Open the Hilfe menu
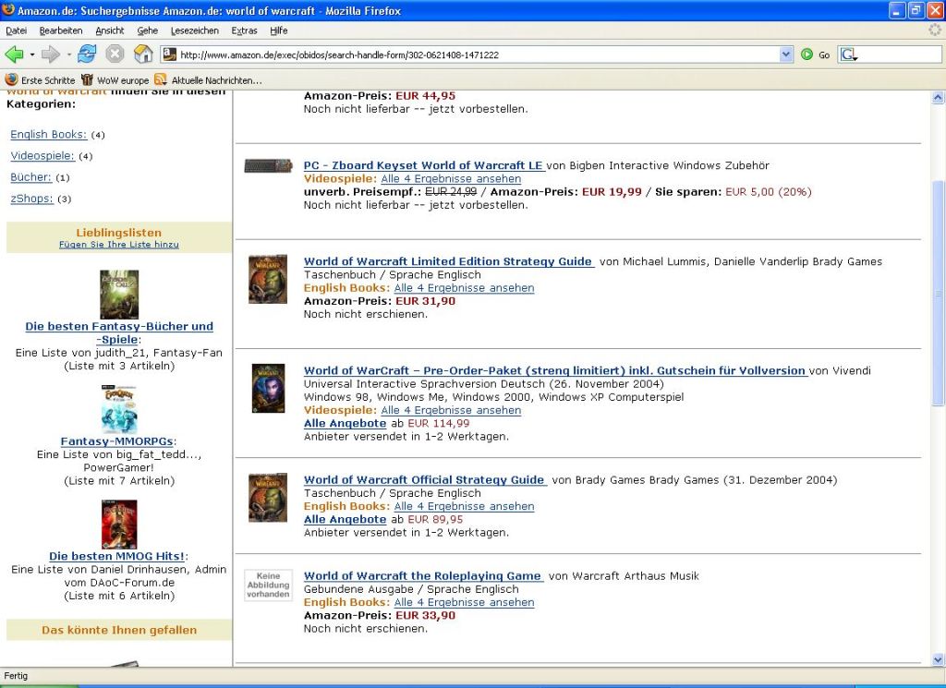Viewport: 946px width, 688px height. tap(279, 30)
